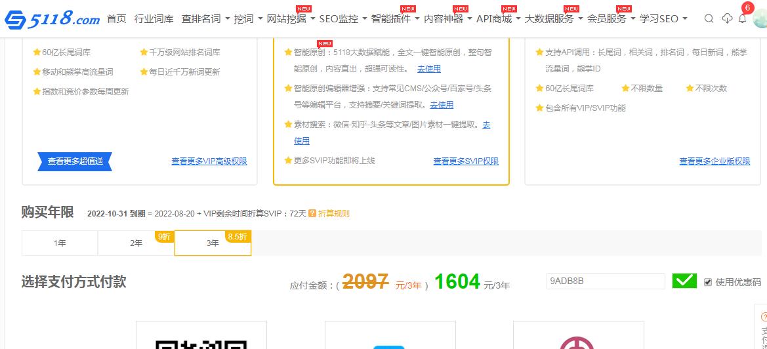Expand the 查排名词 dropdown menu

pos(205,18)
